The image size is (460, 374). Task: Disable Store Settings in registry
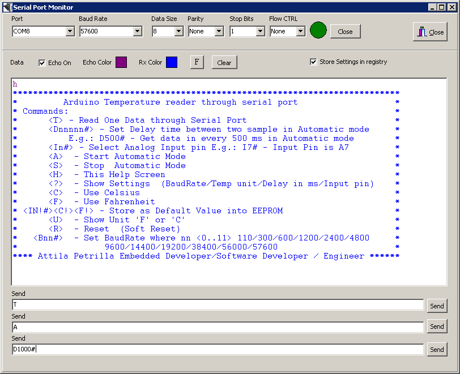(313, 62)
